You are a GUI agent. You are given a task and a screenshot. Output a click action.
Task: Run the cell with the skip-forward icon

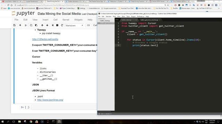click(53, 25)
